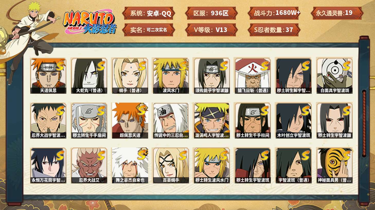The height and width of the screenshot is (210, 375).
Task: Open the 波风水门 ninja card
Action: pos(171,76)
